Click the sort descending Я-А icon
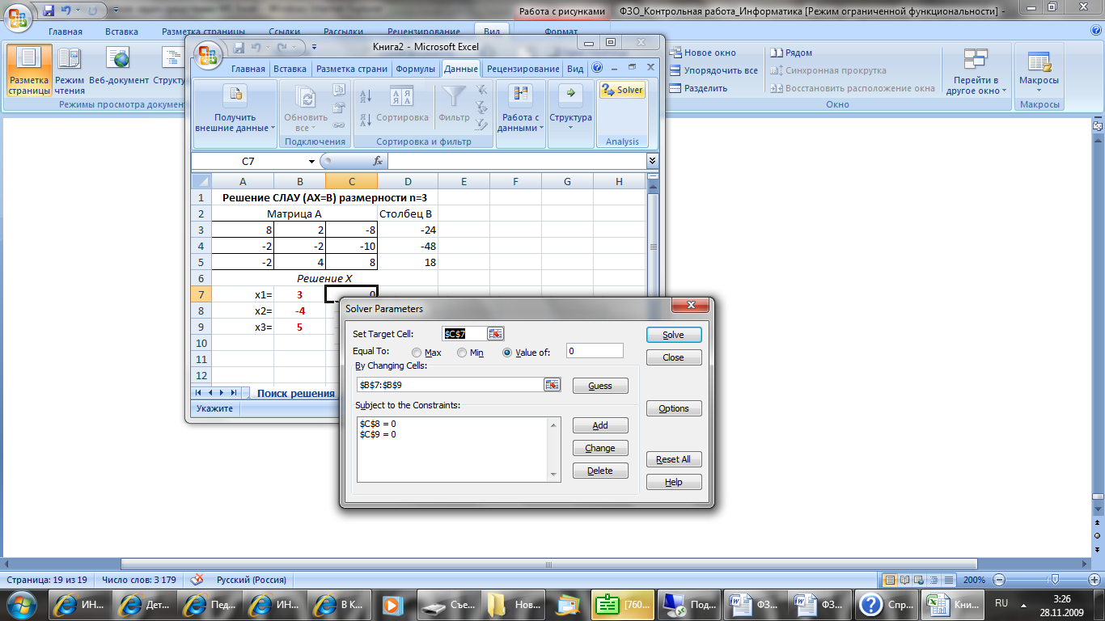 click(365, 119)
